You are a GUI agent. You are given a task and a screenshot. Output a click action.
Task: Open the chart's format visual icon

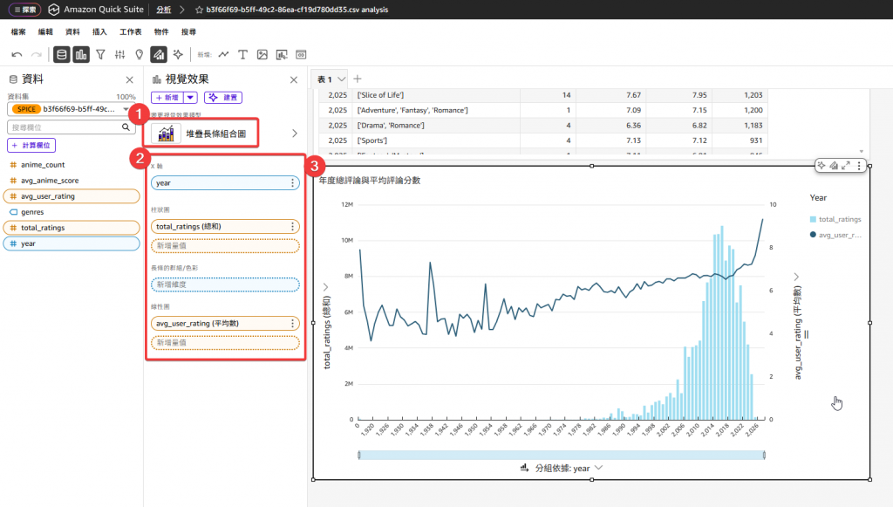834,166
